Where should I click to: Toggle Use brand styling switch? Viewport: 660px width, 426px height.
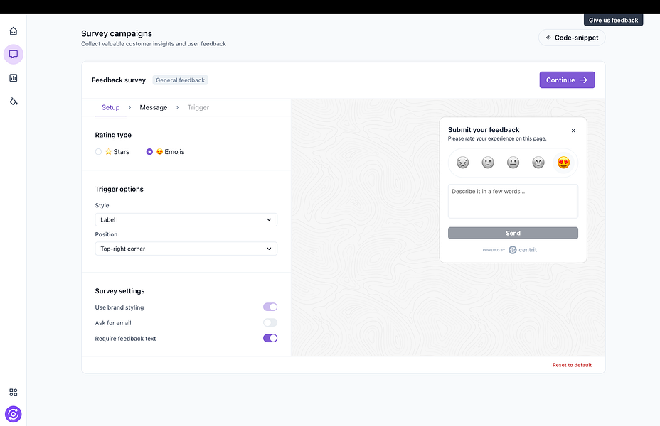click(270, 307)
